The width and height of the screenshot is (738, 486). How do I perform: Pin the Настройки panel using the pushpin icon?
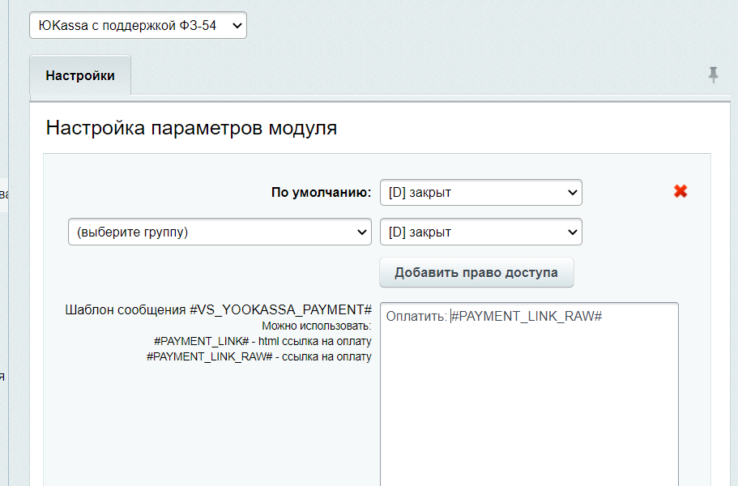[x=713, y=75]
